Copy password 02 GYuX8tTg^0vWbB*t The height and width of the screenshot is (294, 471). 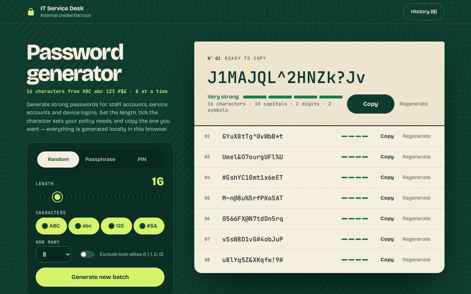[x=387, y=136]
